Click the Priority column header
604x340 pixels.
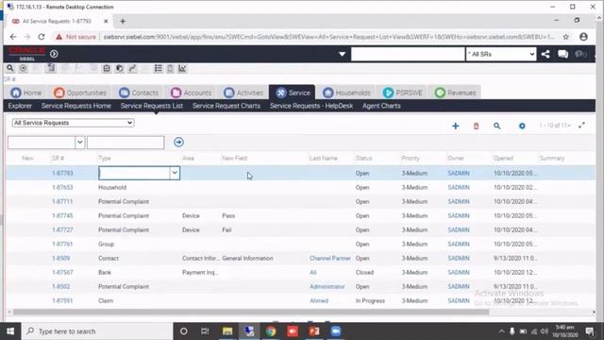[x=411, y=158]
